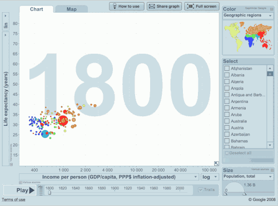Screen dimensions: 278x206
Task: Click the envelope Share graph icon
Action: coord(152,6)
